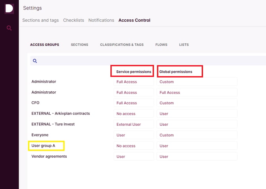
Task: Open CLASSIFICATIONS & TAGS sub-tab
Action: pos(122,45)
